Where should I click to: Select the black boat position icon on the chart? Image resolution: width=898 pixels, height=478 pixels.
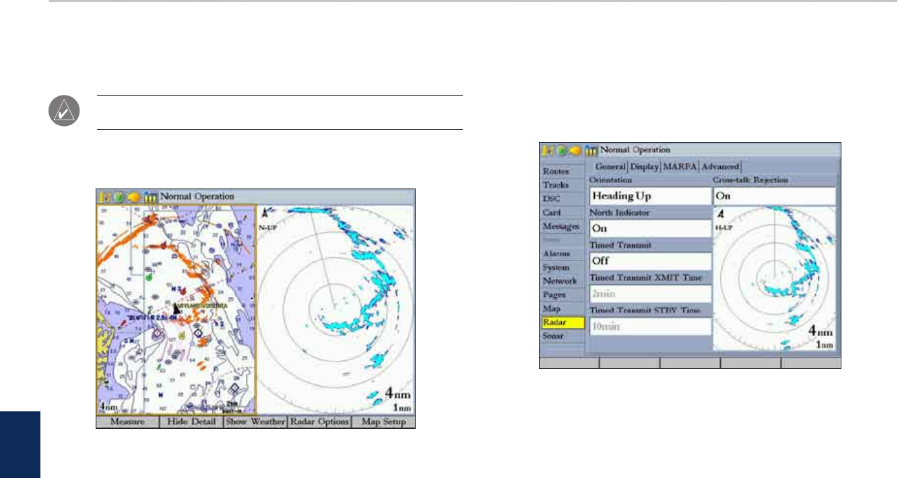tap(177, 308)
